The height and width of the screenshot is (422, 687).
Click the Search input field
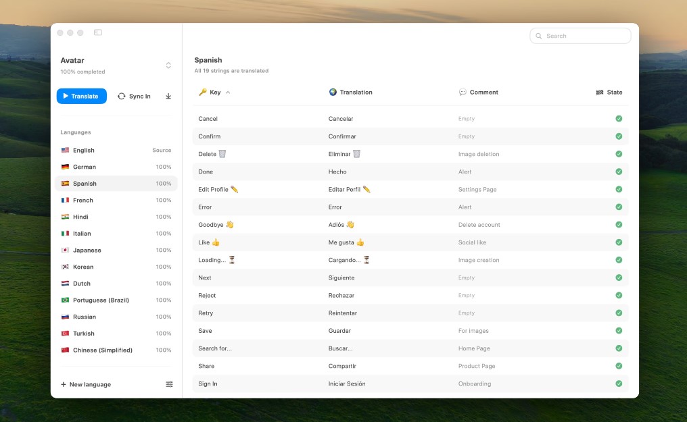click(x=585, y=36)
